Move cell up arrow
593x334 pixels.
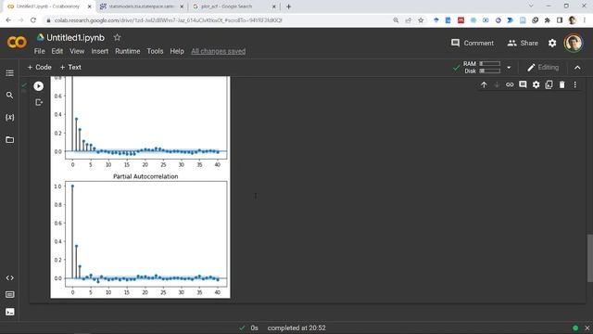(484, 84)
